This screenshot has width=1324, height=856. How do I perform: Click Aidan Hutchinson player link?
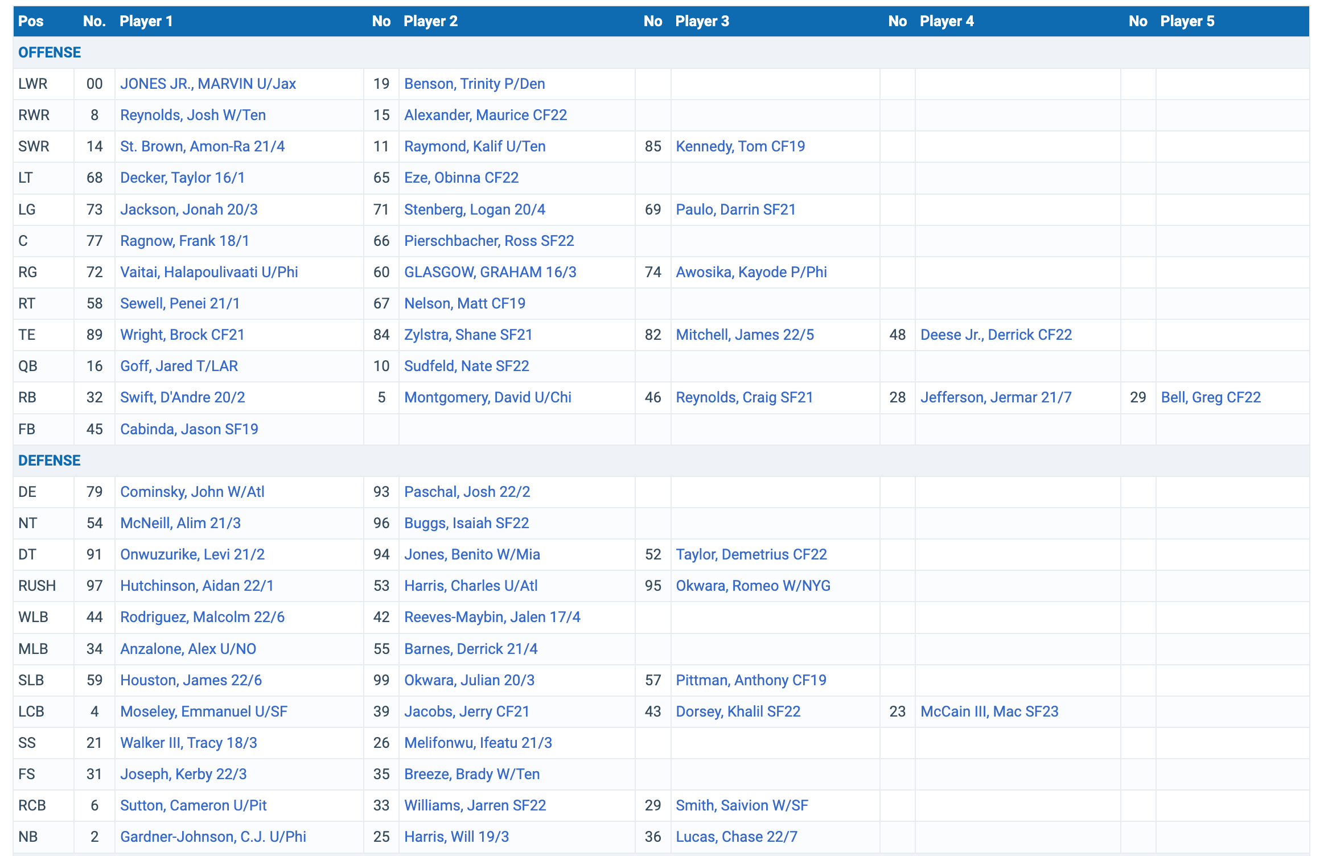coord(196,586)
